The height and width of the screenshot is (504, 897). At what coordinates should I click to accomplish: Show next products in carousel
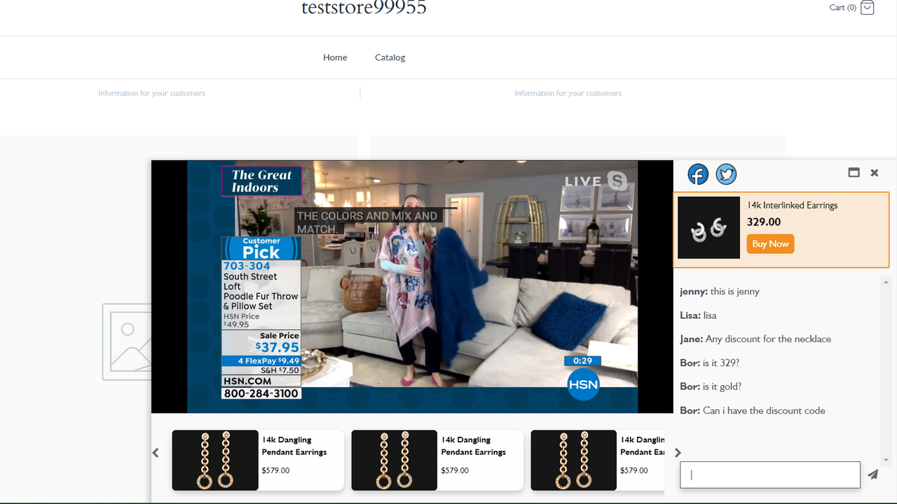[x=678, y=453]
